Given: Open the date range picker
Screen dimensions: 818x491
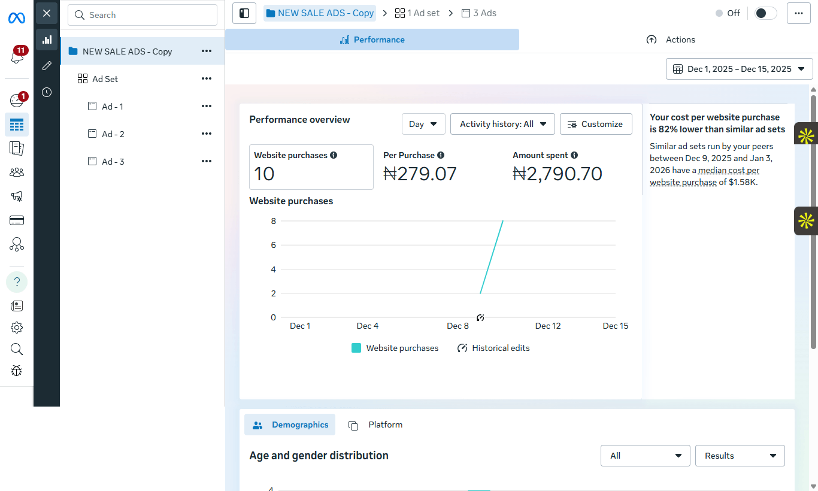Looking at the screenshot, I should pyautogui.click(x=740, y=69).
